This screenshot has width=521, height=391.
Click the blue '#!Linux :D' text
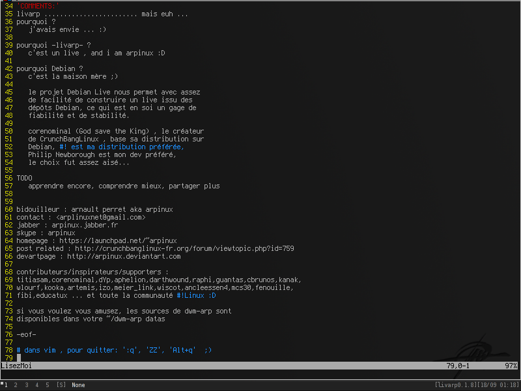(197, 296)
